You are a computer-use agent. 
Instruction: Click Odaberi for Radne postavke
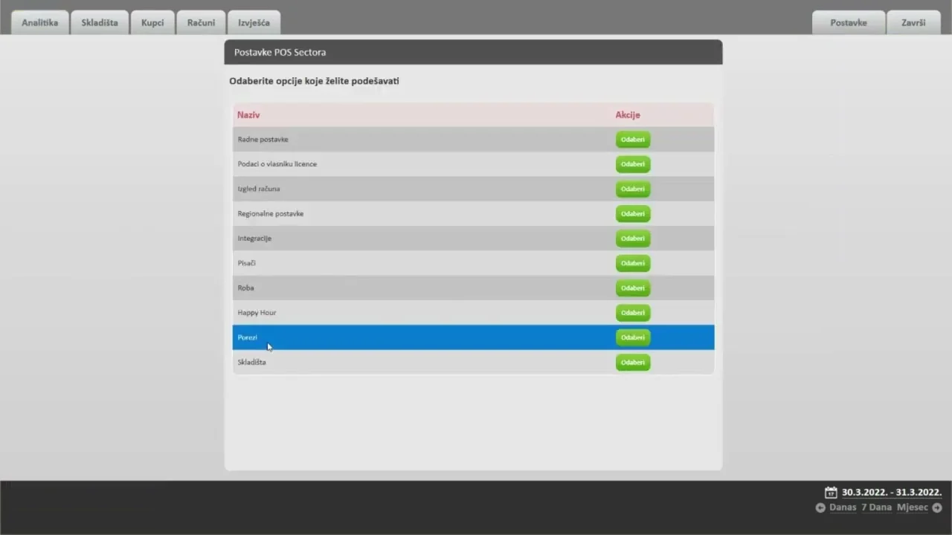pos(633,140)
